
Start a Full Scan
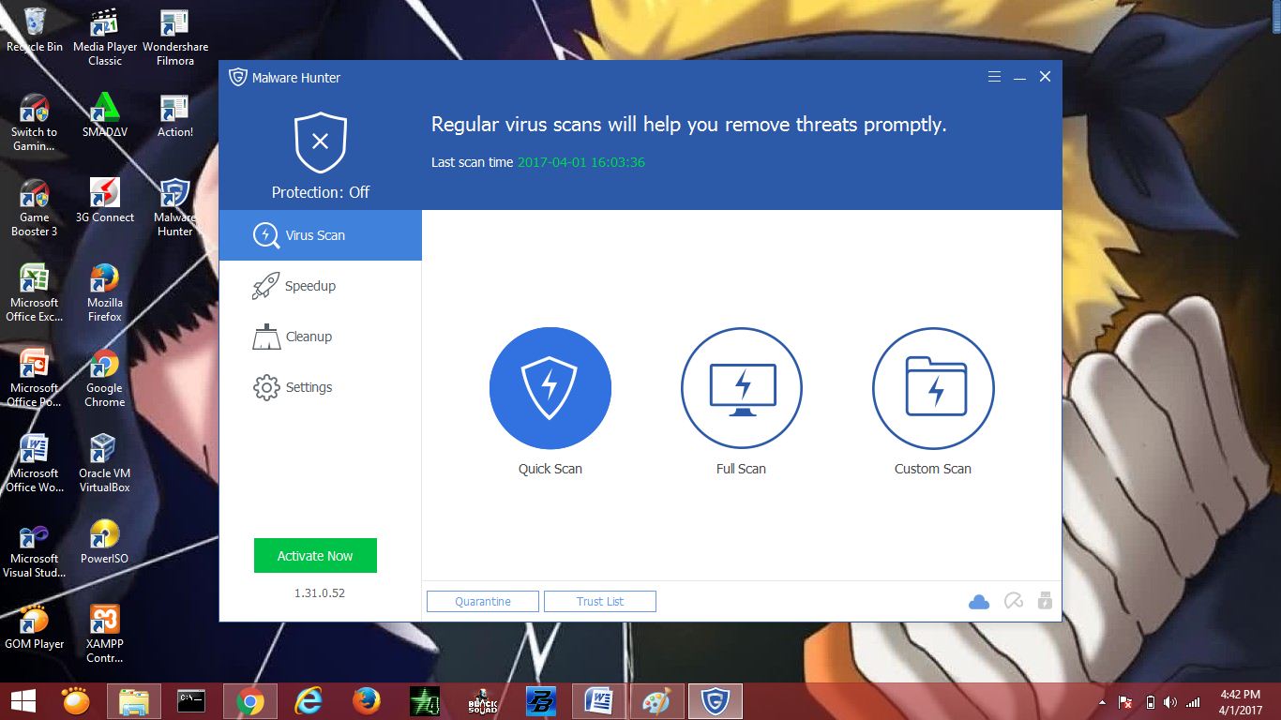(x=741, y=387)
